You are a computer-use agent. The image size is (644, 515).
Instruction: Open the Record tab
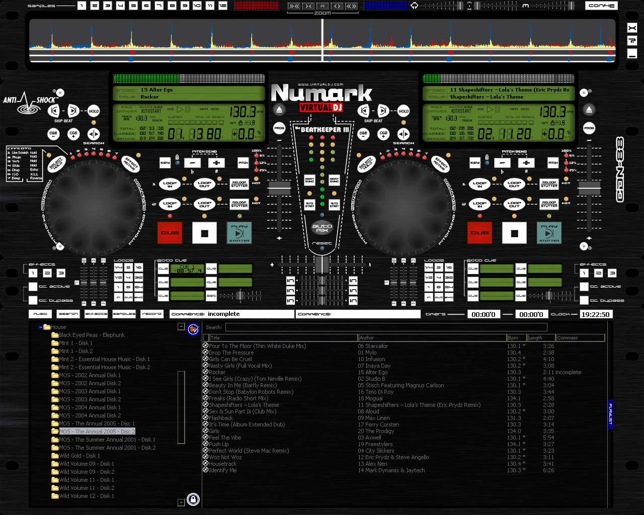(152, 314)
